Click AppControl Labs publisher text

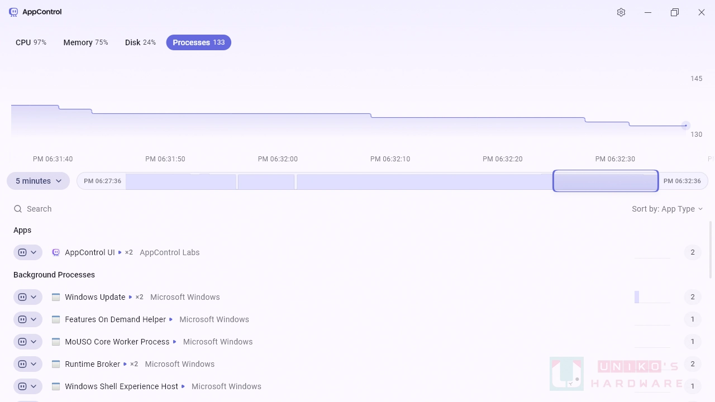(x=170, y=252)
